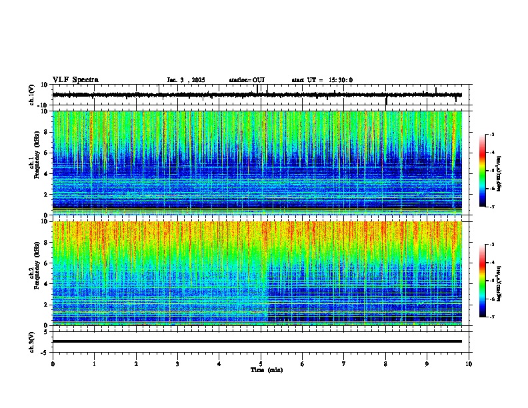Screen dimensions: 528x408
Task: Click the ch.2 color bar tick "-3"
Action: (x=492, y=245)
